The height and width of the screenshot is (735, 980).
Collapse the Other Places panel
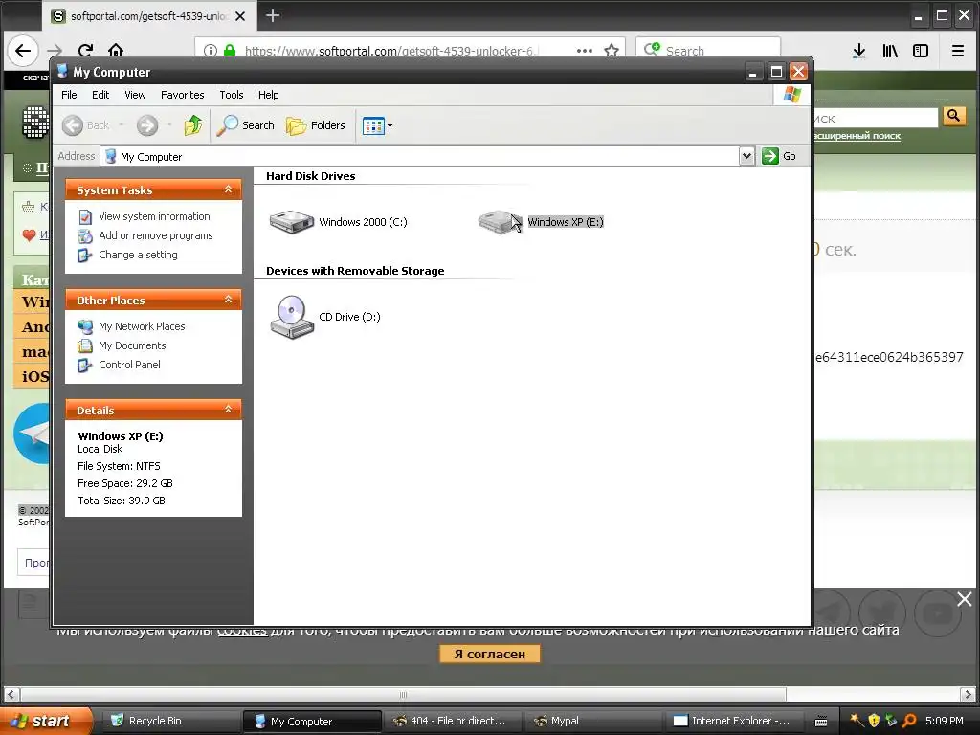(228, 300)
